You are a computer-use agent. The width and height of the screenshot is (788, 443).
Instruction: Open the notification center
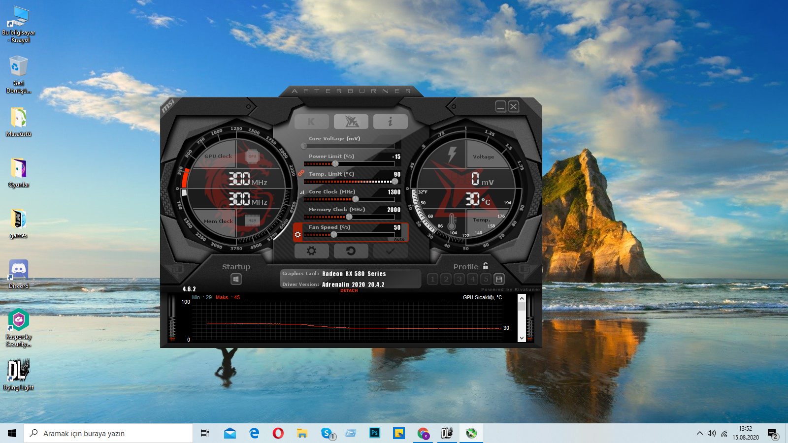click(773, 434)
